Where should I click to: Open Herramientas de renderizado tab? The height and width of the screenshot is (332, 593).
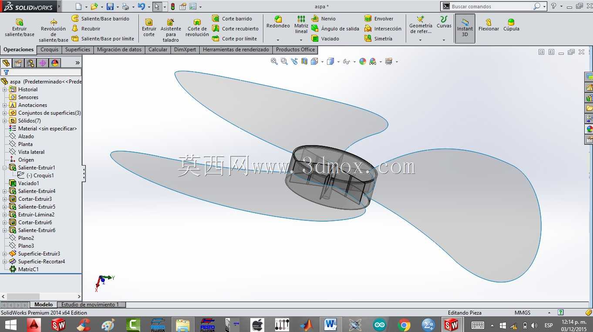coord(236,50)
